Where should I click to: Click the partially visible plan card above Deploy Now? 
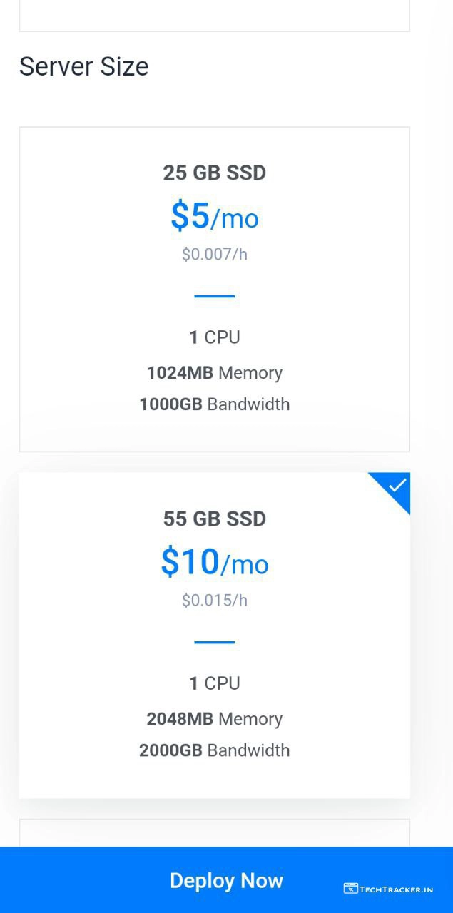coord(214,833)
